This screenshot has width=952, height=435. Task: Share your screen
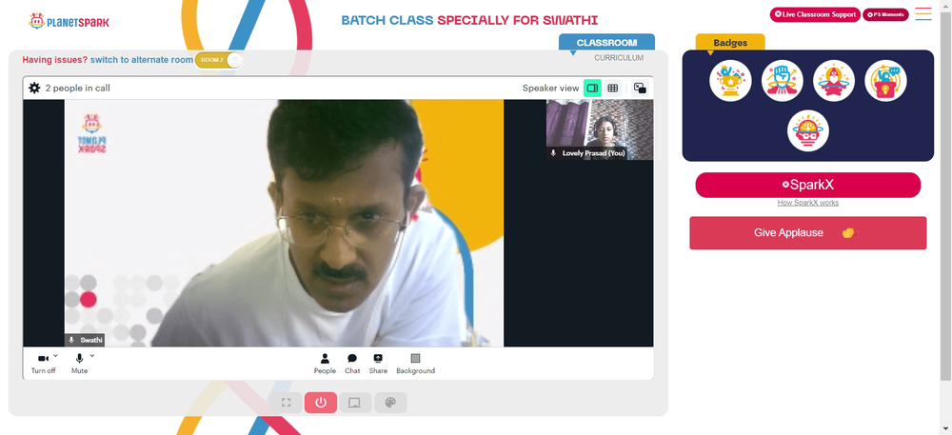(x=378, y=363)
